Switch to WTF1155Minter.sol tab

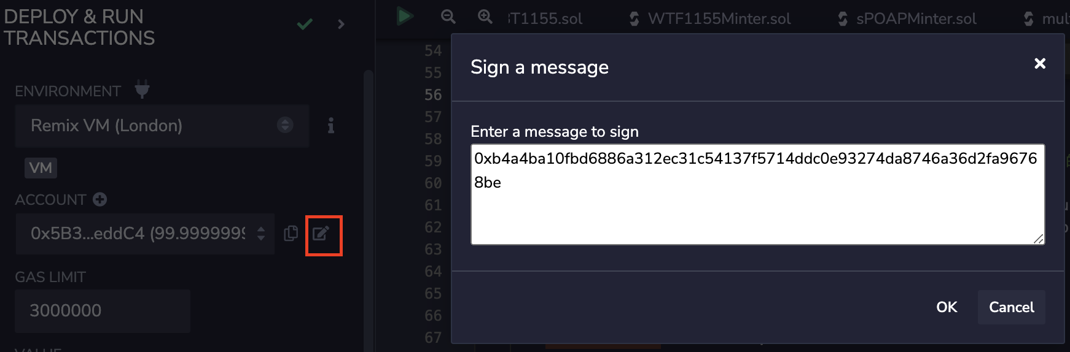(x=710, y=19)
